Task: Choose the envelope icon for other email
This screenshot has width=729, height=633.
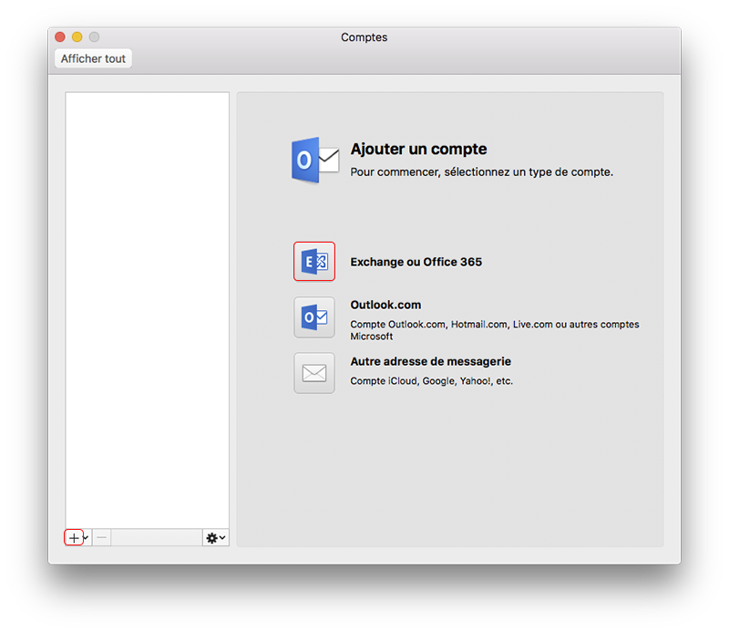Action: coord(313,373)
